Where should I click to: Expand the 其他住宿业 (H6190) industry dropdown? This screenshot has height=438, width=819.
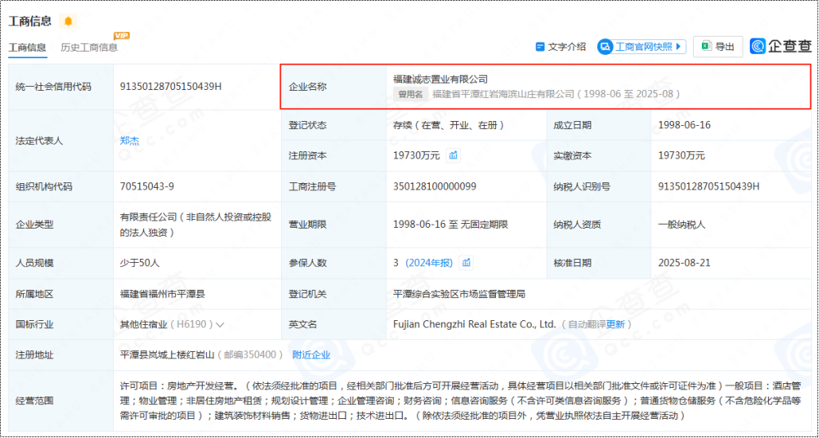[220, 325]
